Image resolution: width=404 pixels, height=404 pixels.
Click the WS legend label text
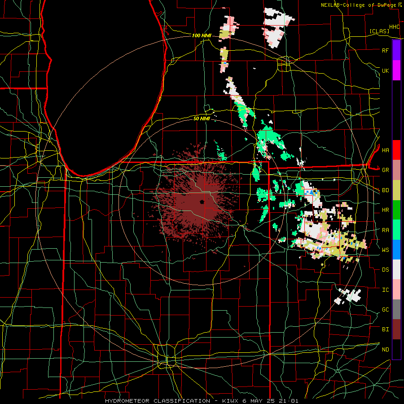[x=385, y=250]
